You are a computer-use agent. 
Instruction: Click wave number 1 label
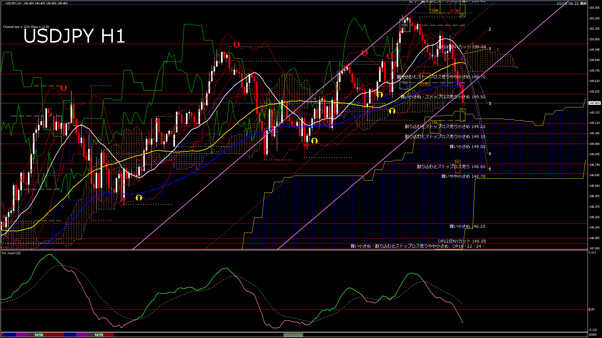490,49
